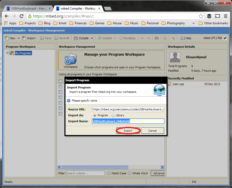Image resolution: width=232 pixels, height=188 pixels.
Task: Click the Cast extension icon
Action: pyautogui.click(x=217, y=16)
